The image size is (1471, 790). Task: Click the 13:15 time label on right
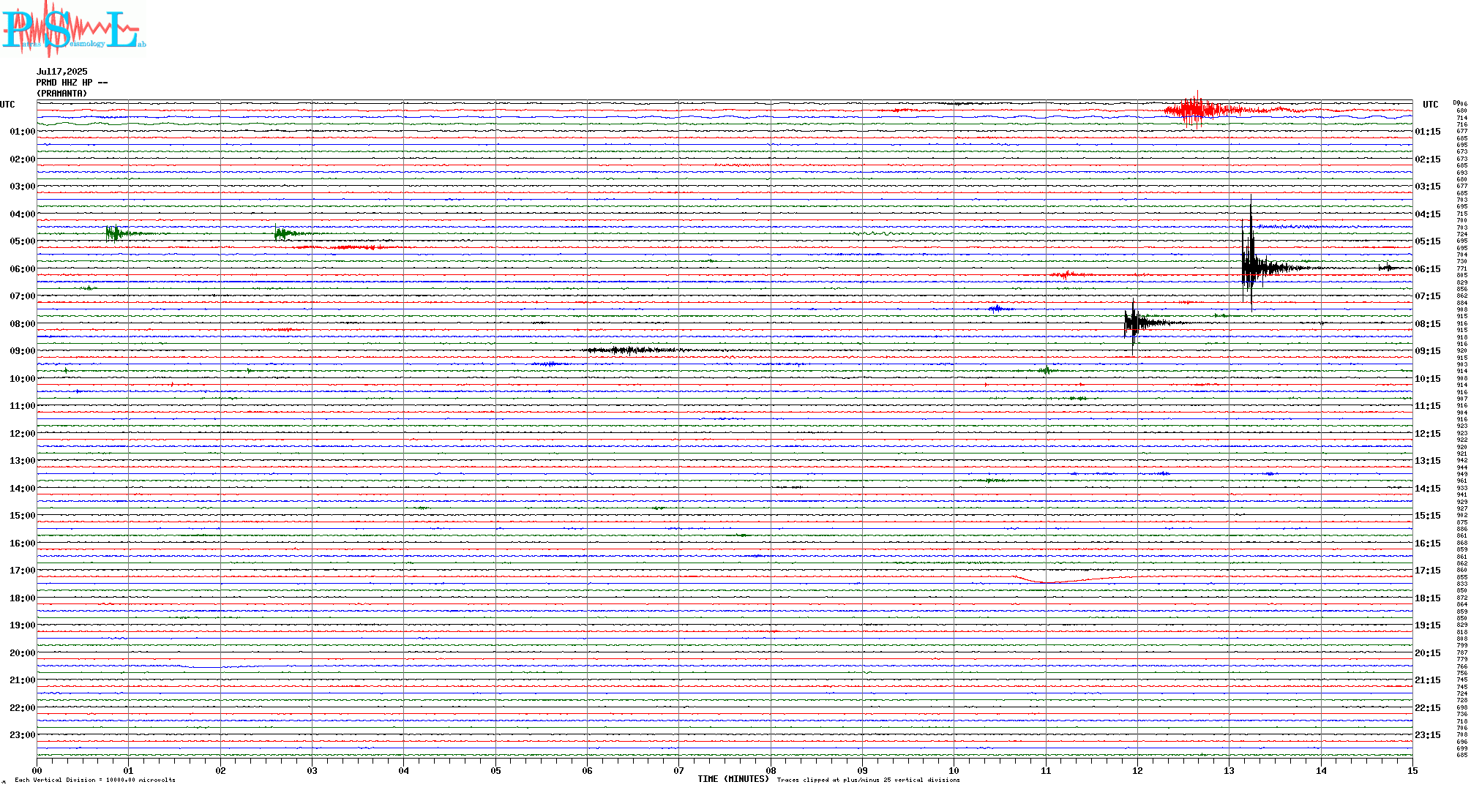[x=1428, y=461]
